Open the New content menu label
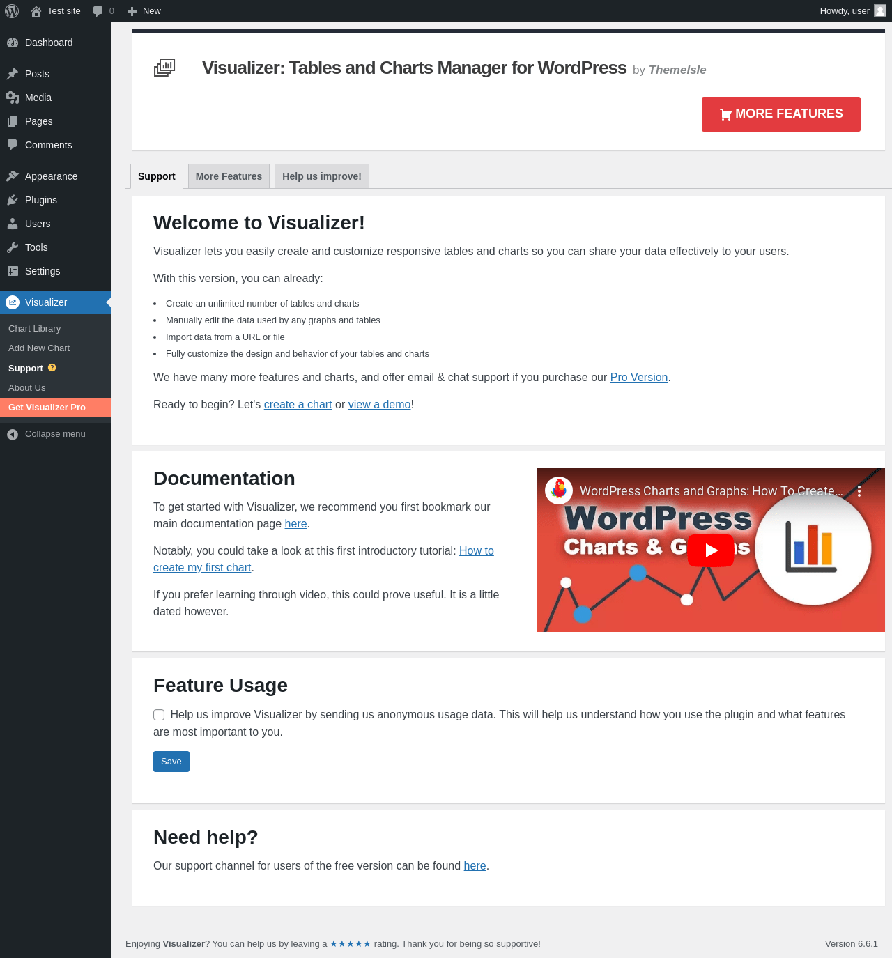 pos(152,11)
